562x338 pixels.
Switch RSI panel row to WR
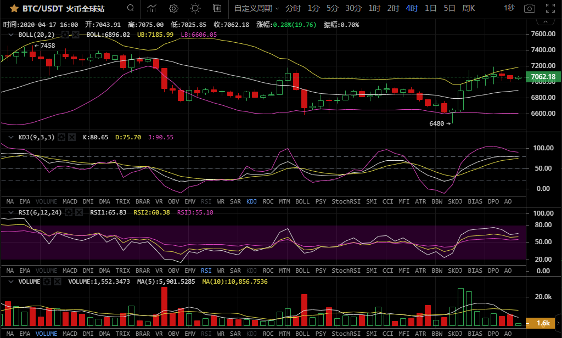(x=221, y=271)
